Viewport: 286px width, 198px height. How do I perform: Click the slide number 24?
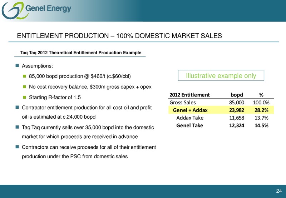(279, 191)
